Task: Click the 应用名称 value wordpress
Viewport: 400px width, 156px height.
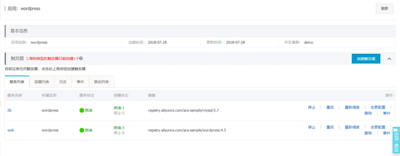Action: [x=39, y=42]
